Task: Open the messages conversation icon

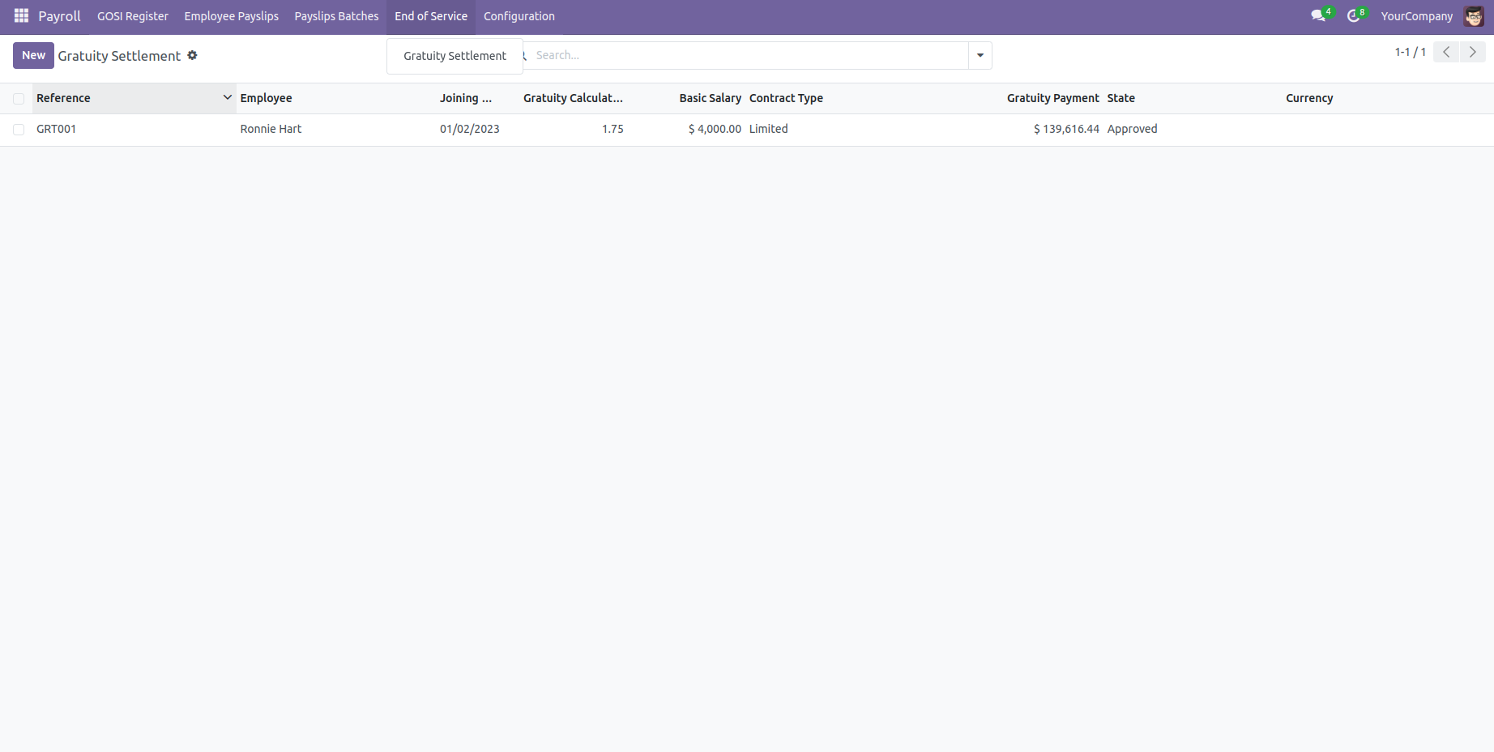Action: point(1318,16)
